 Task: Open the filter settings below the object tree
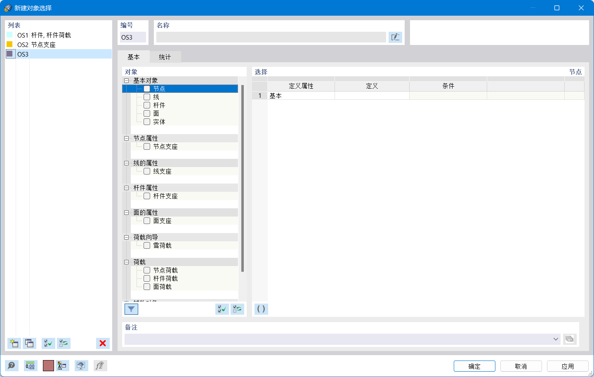[x=131, y=309]
